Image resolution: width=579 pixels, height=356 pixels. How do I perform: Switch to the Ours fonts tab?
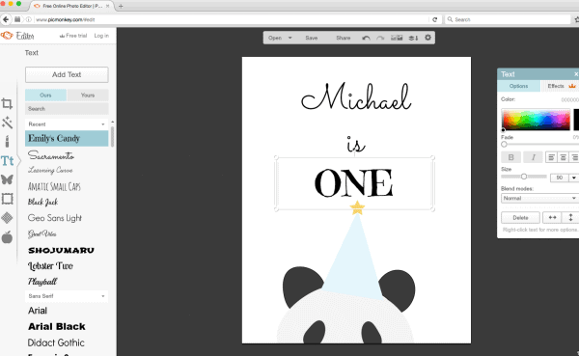point(45,96)
